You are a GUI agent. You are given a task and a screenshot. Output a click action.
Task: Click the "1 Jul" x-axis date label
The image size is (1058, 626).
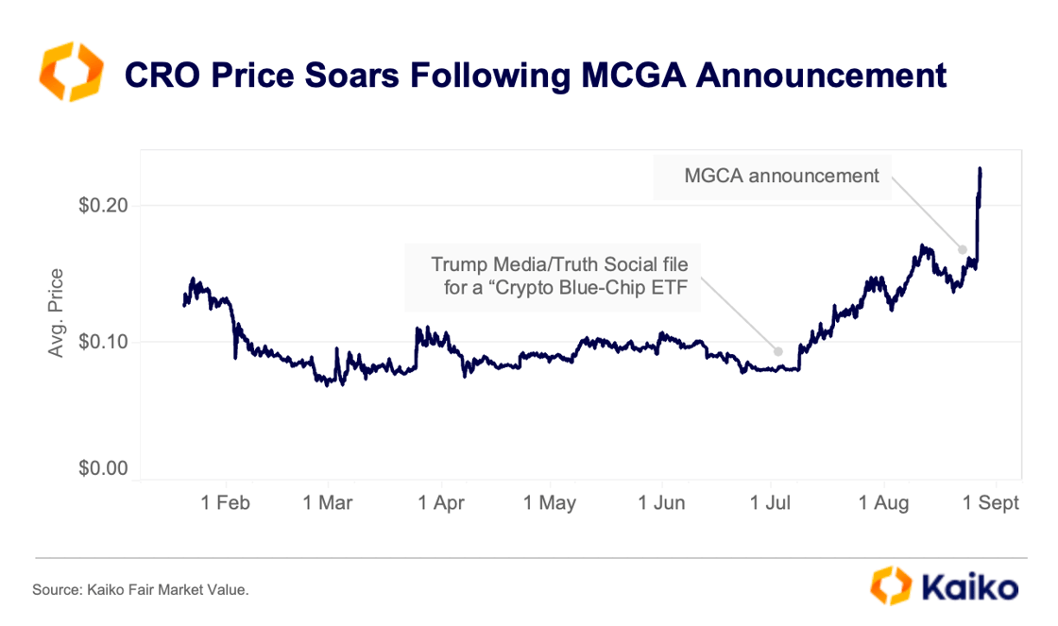point(771,503)
